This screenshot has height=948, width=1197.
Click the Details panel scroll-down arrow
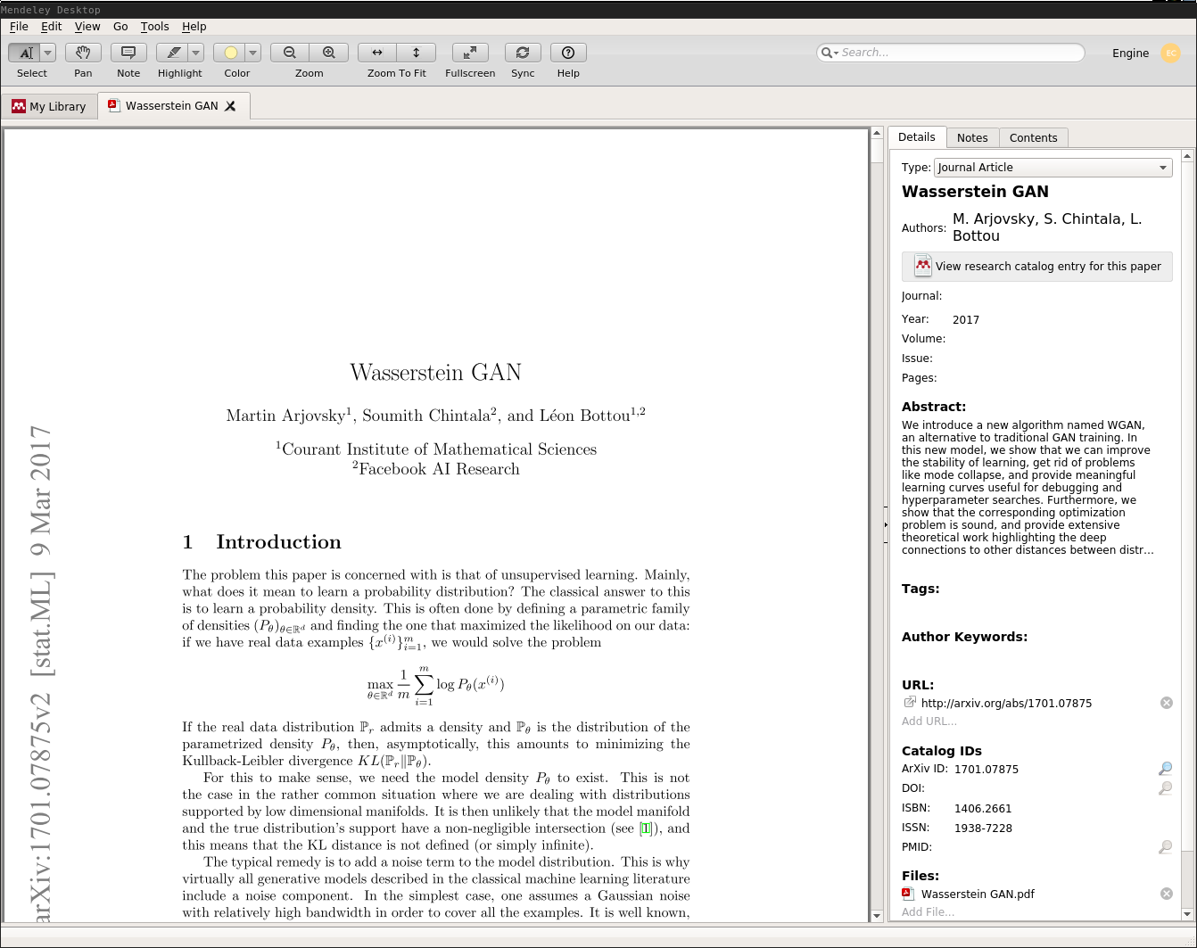pyautogui.click(x=1187, y=914)
